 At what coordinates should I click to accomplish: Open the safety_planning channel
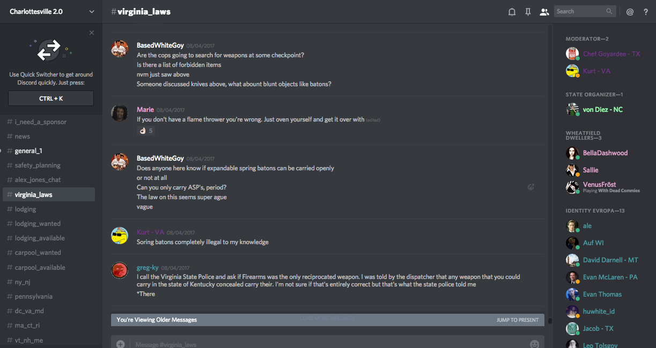pos(38,165)
